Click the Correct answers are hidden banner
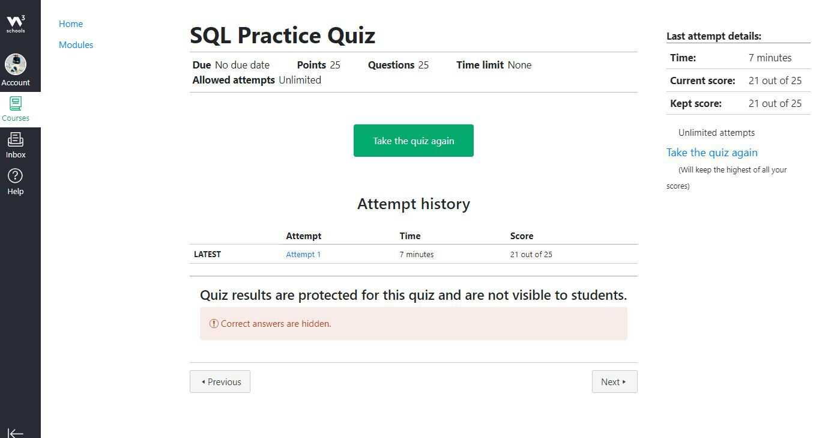The width and height of the screenshot is (834, 438). click(414, 324)
